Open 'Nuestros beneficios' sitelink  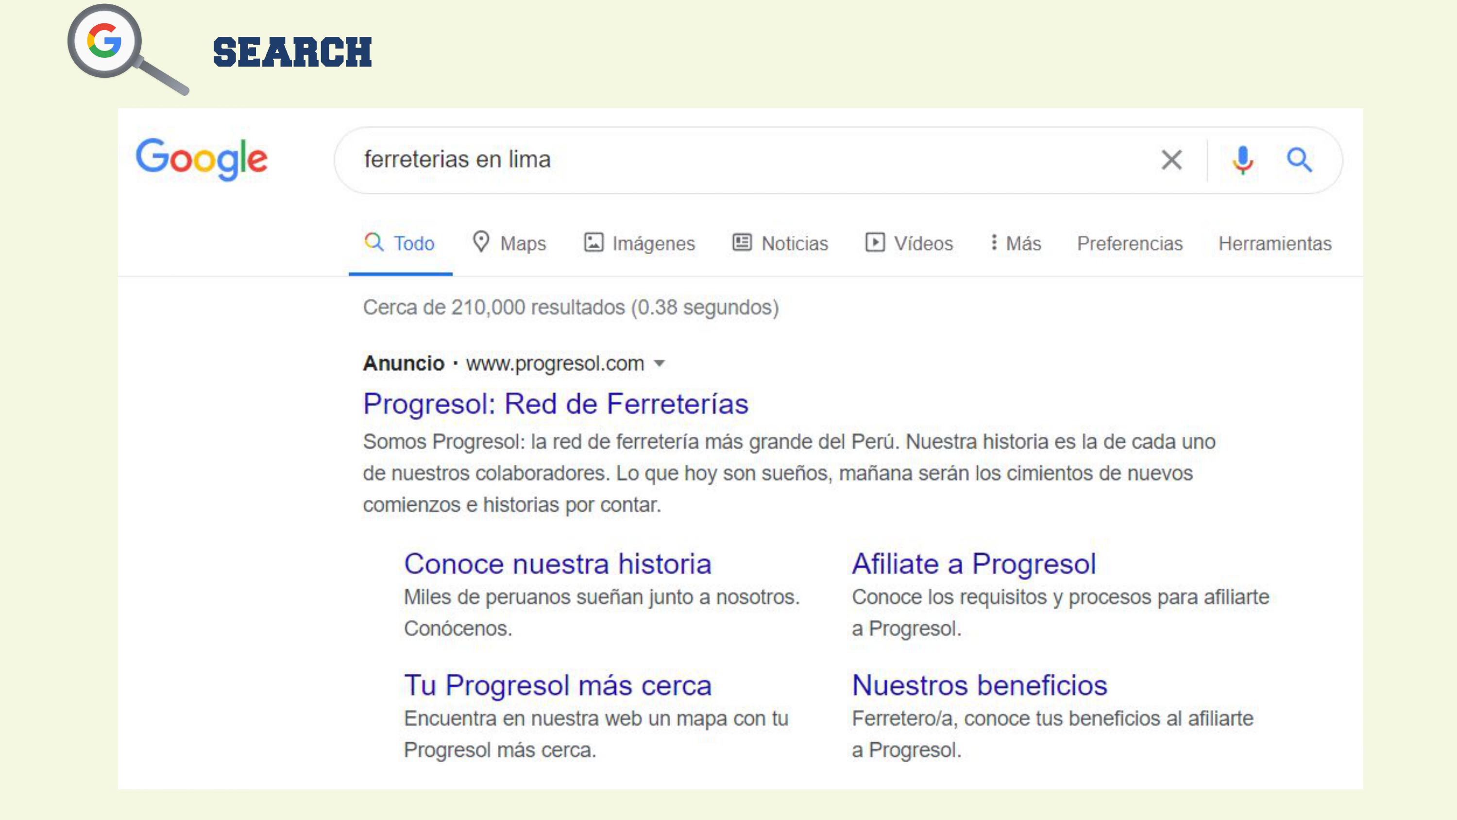click(979, 685)
